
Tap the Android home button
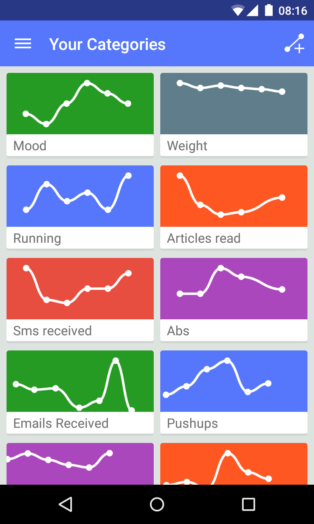click(x=157, y=504)
